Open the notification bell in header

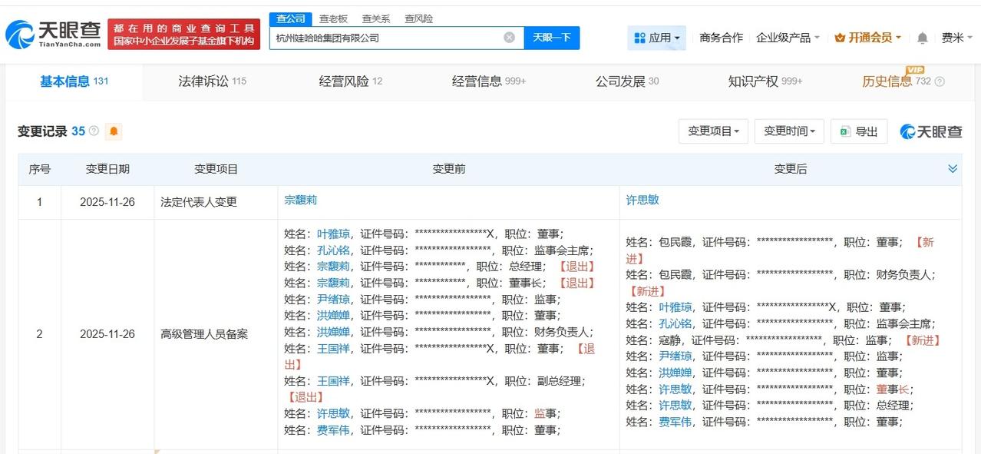(x=922, y=38)
